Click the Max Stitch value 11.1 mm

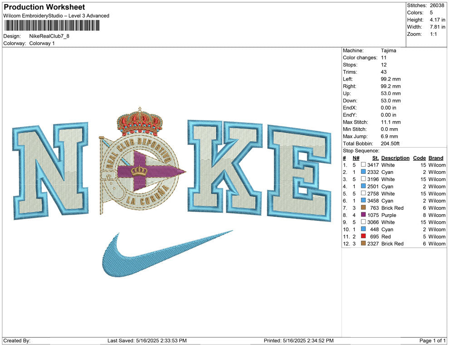(x=391, y=122)
